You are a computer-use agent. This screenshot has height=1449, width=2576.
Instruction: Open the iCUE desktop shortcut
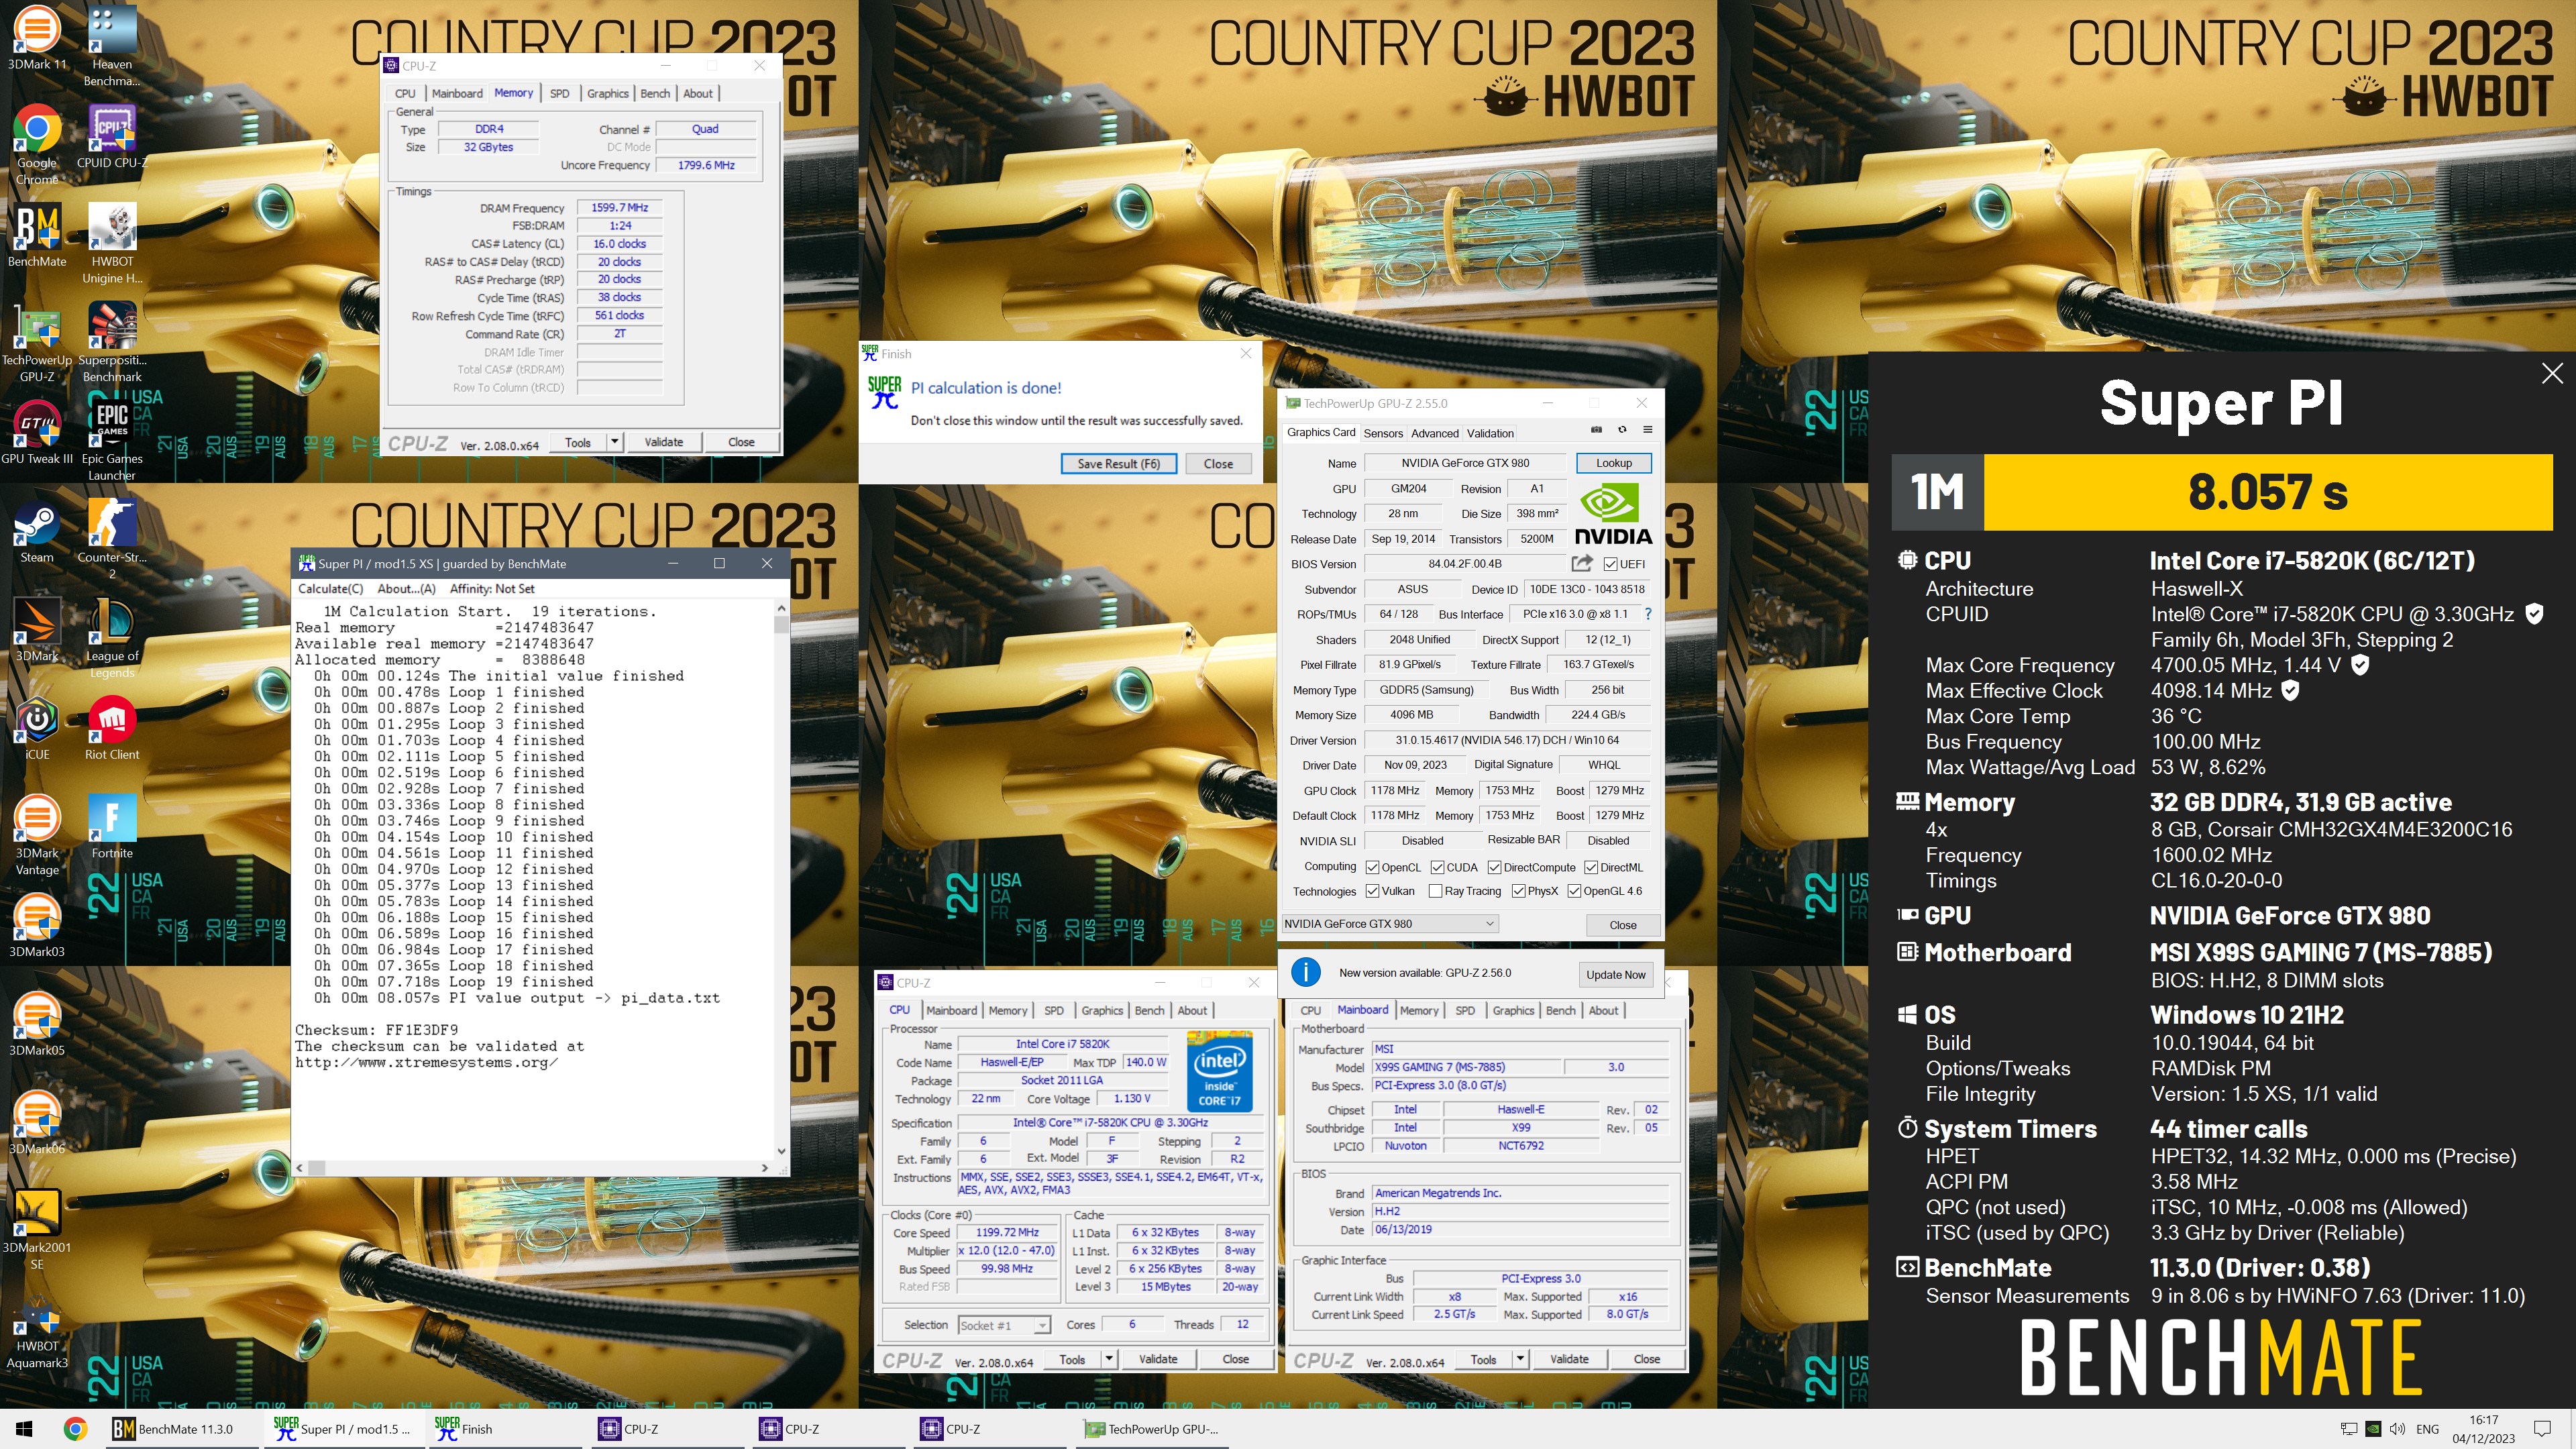pos(37,728)
